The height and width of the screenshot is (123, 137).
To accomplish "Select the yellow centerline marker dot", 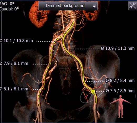I will point(93,91).
